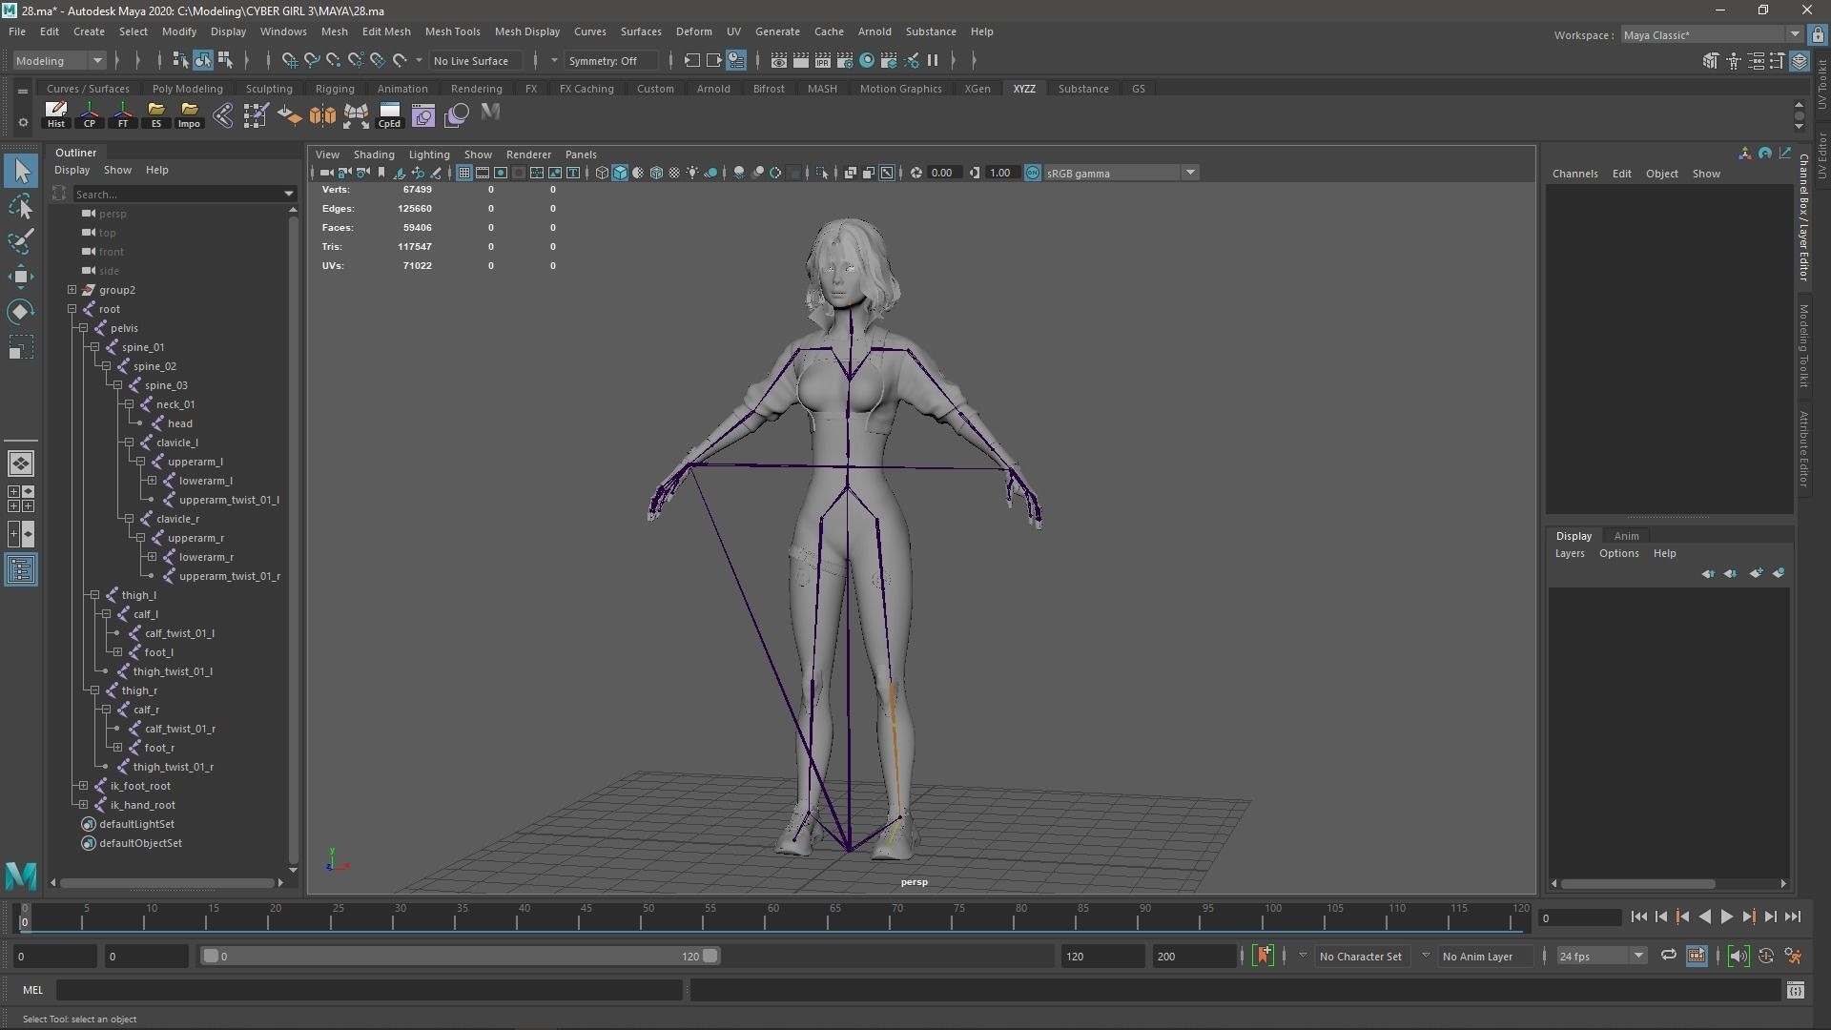Open the render view clapperboard icon
The width and height of the screenshot is (1831, 1030).
(779, 60)
